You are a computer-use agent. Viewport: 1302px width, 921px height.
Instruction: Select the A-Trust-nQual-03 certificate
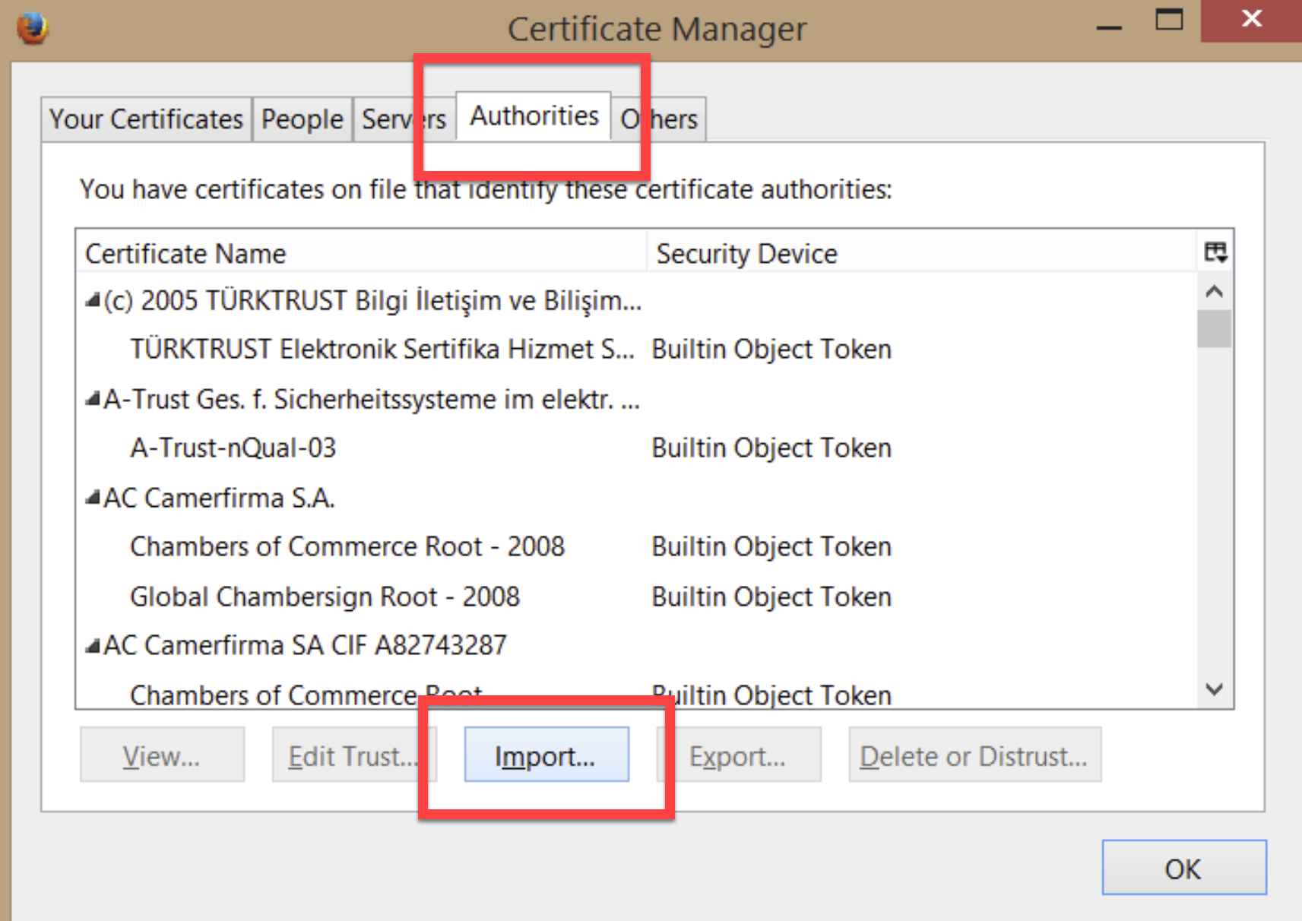[x=233, y=448]
